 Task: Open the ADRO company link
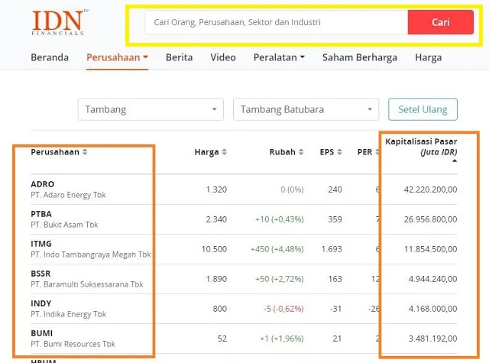click(x=43, y=184)
